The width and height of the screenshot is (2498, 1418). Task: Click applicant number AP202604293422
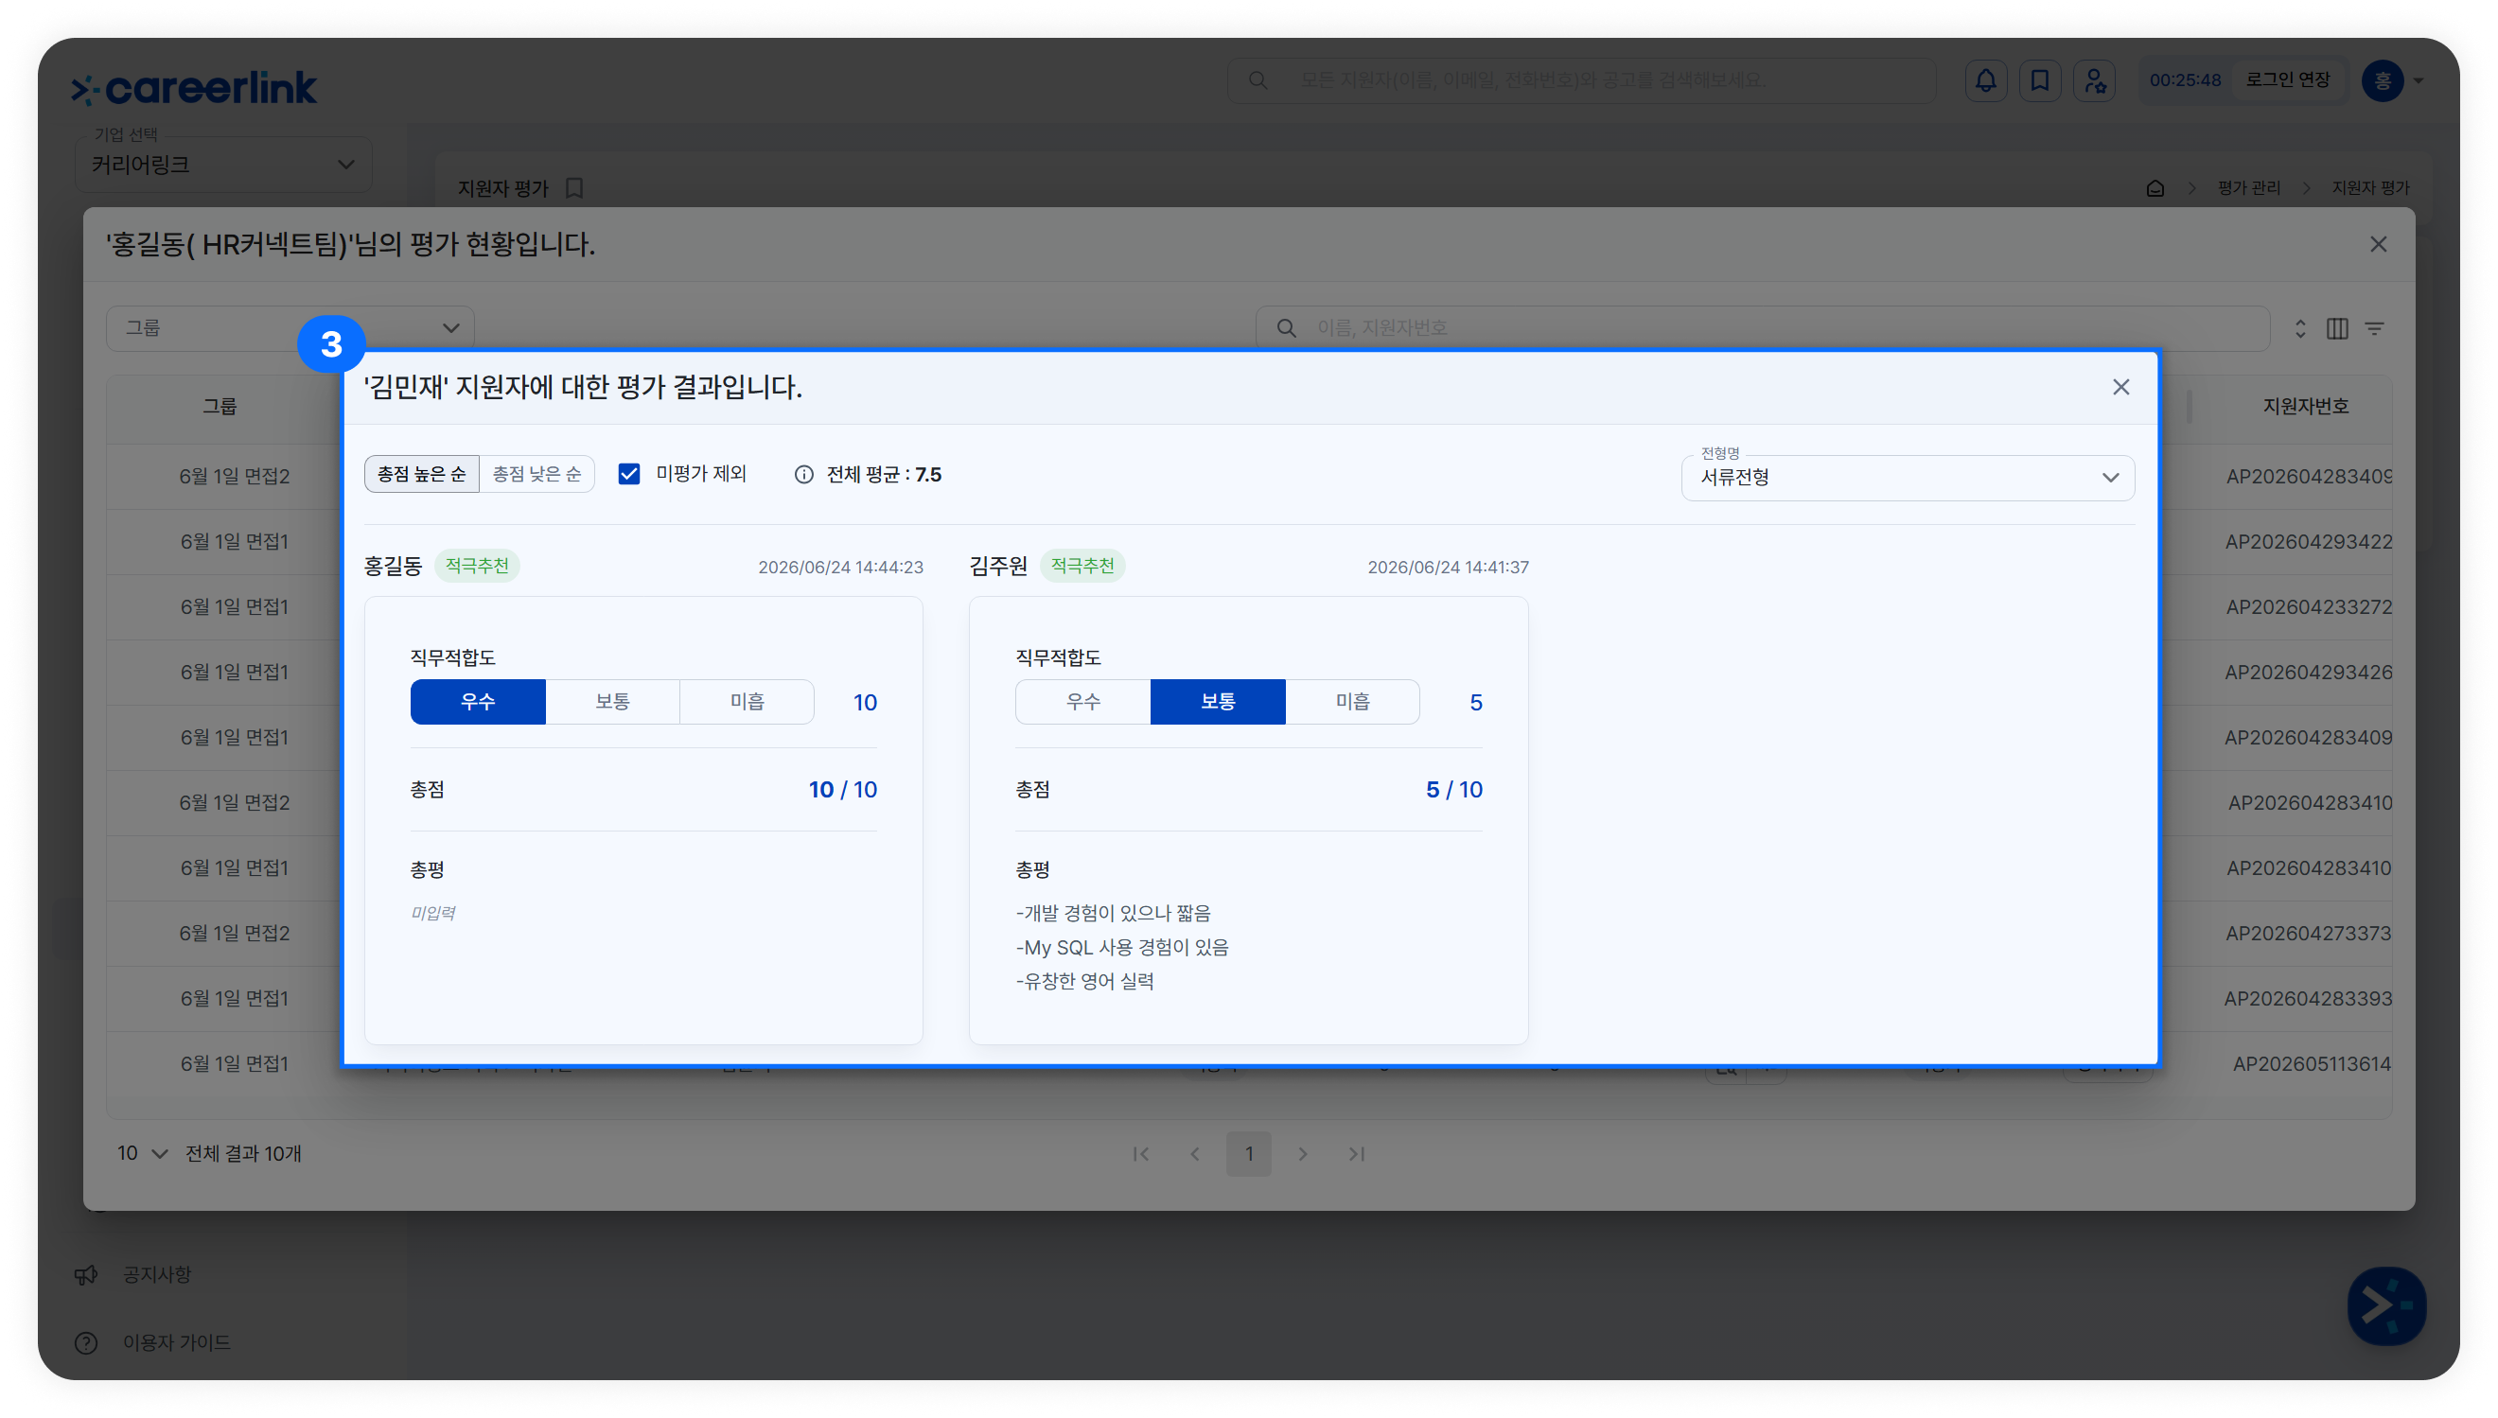pyautogui.click(x=2308, y=541)
